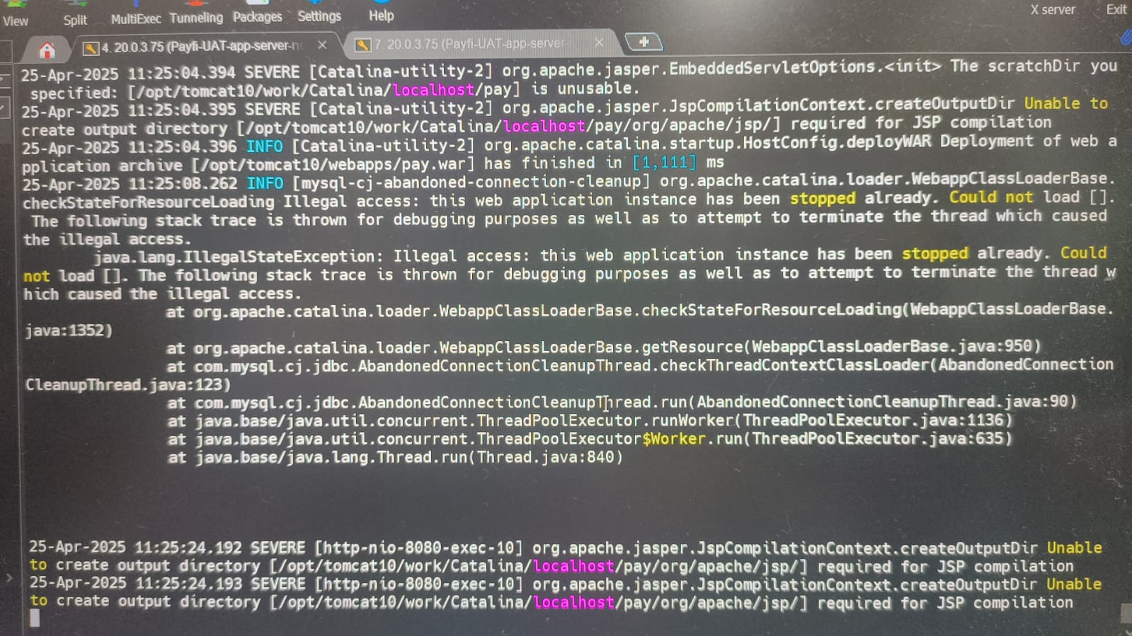The height and width of the screenshot is (636, 1132).
Task: Click the key icon on session tab 4
Action: click(x=91, y=48)
